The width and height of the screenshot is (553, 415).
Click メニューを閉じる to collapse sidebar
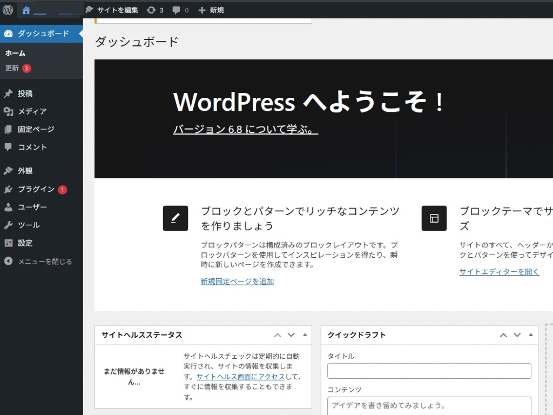(45, 262)
